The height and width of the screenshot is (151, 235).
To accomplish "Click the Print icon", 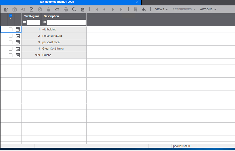I will [66, 9].
